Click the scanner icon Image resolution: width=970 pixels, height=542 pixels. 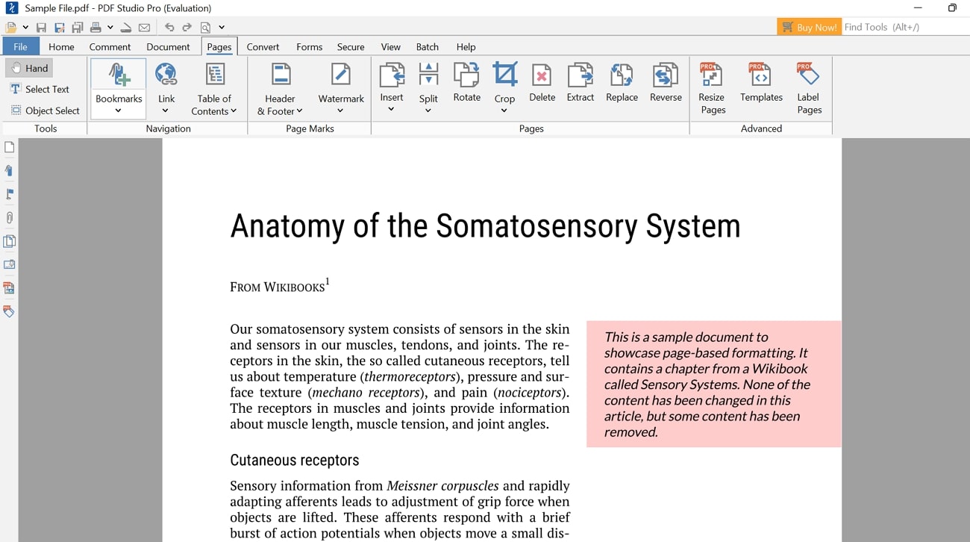coord(126,28)
